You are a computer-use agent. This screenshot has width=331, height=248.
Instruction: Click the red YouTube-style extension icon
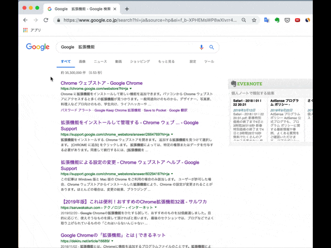(297, 20)
